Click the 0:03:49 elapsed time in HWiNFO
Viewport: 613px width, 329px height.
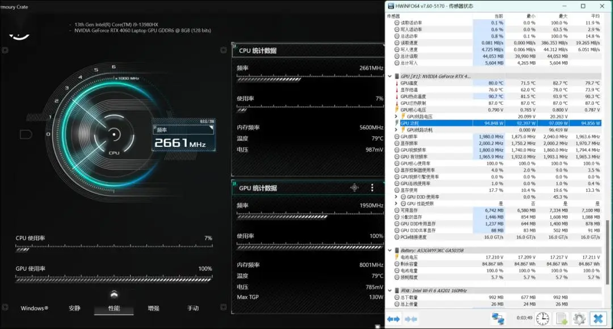524,318
